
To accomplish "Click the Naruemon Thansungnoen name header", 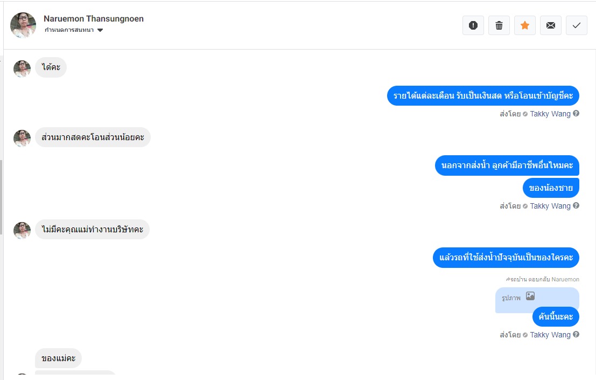I will [94, 19].
